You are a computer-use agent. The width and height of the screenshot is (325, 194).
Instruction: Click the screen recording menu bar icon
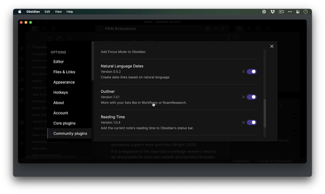(x=281, y=12)
